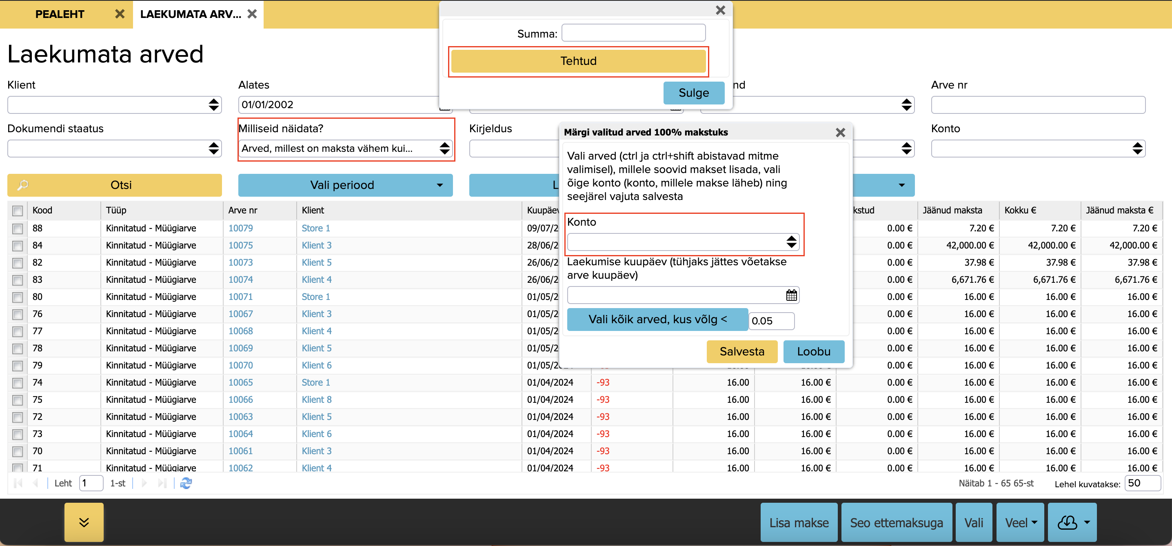Click the refresh icon in table pager
The width and height of the screenshot is (1172, 546).
(186, 483)
